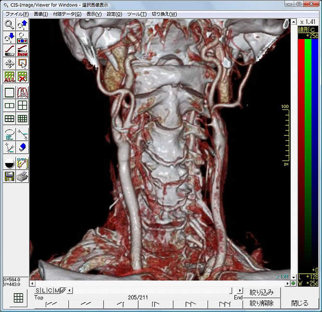Switch to four-panel 2x2 layout
Screen dimensions: 322x312
pyautogui.click(x=23, y=106)
